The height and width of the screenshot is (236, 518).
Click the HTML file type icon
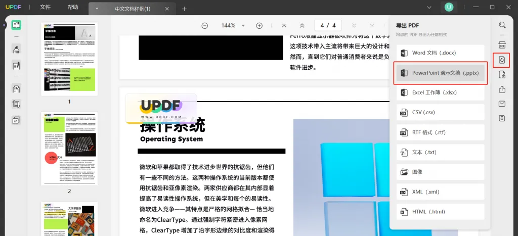(404, 212)
